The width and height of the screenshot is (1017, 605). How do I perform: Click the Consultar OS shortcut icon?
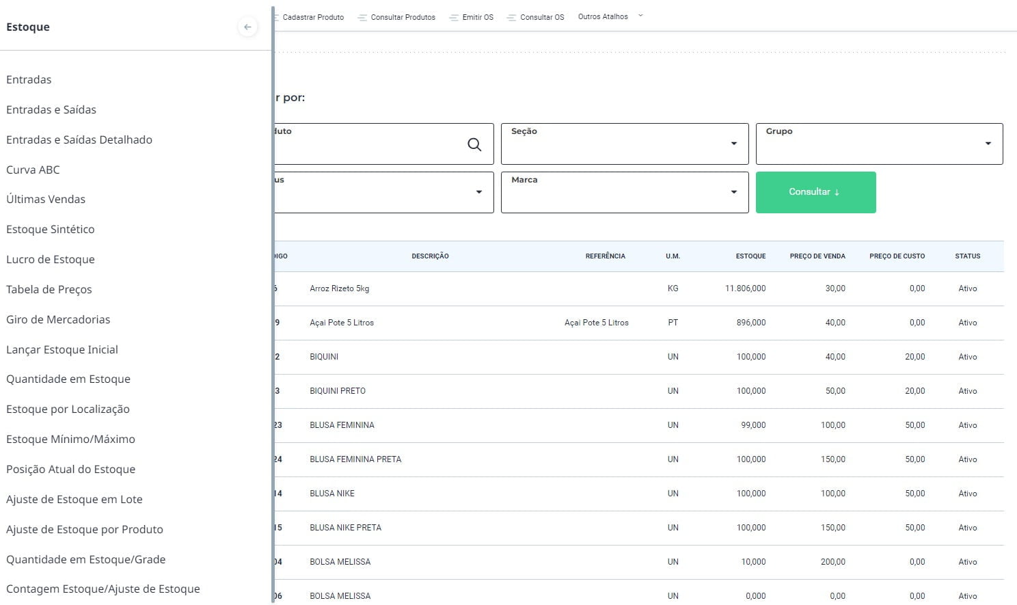click(x=511, y=18)
